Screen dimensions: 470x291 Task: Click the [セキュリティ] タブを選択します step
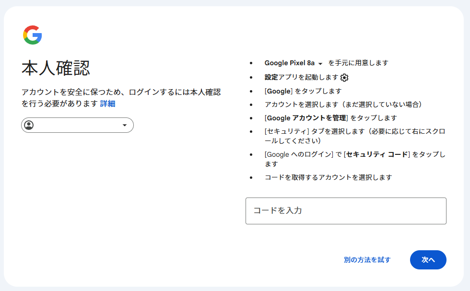355,136
